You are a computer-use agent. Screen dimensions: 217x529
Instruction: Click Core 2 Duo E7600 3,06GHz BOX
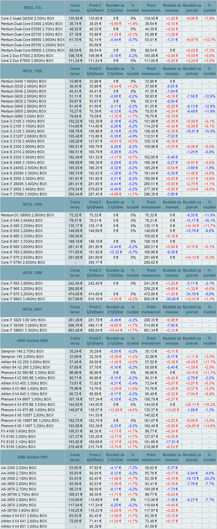(27, 61)
